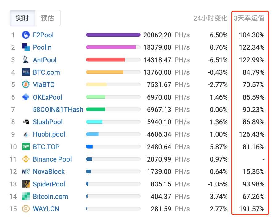The width and height of the screenshot is (274, 217).
Task: Click the 24小时变化 column header
Action: pyautogui.click(x=211, y=18)
